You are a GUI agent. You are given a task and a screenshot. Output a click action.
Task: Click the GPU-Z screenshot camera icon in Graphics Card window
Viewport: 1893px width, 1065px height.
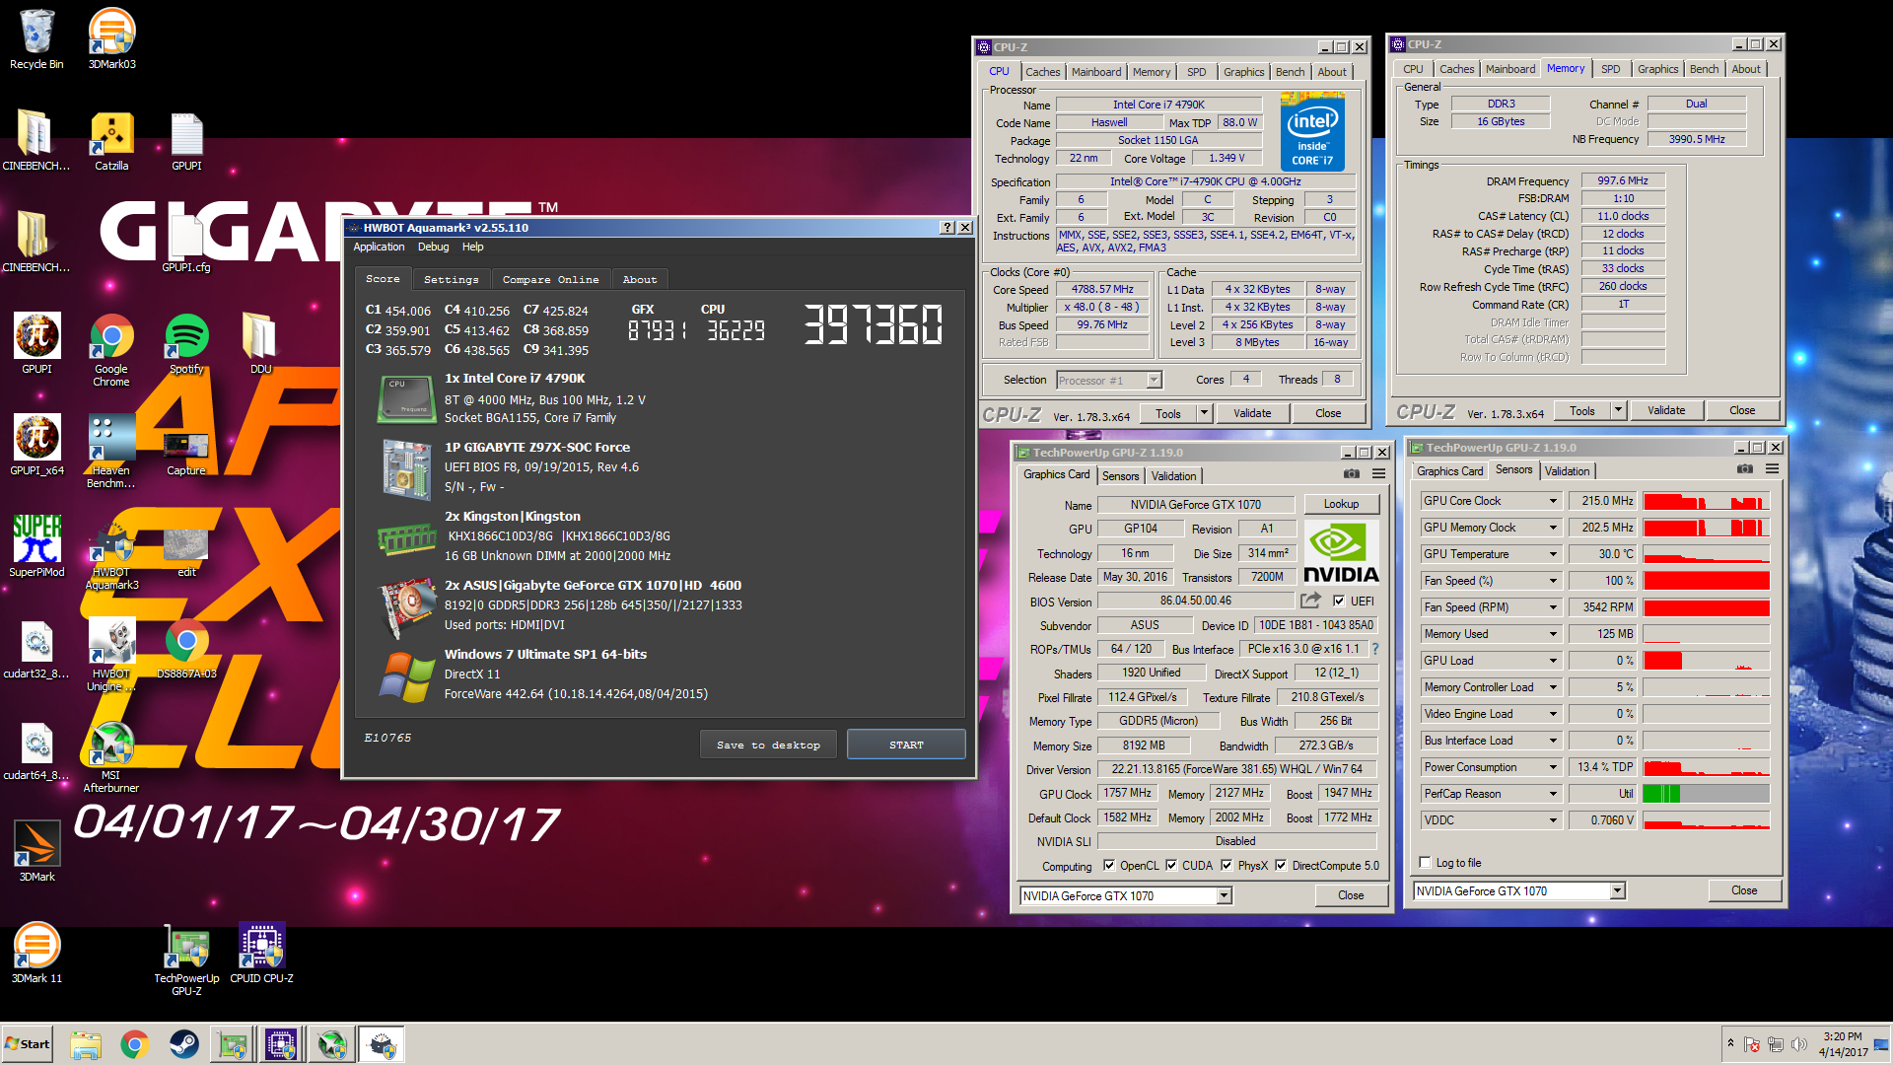point(1351,474)
